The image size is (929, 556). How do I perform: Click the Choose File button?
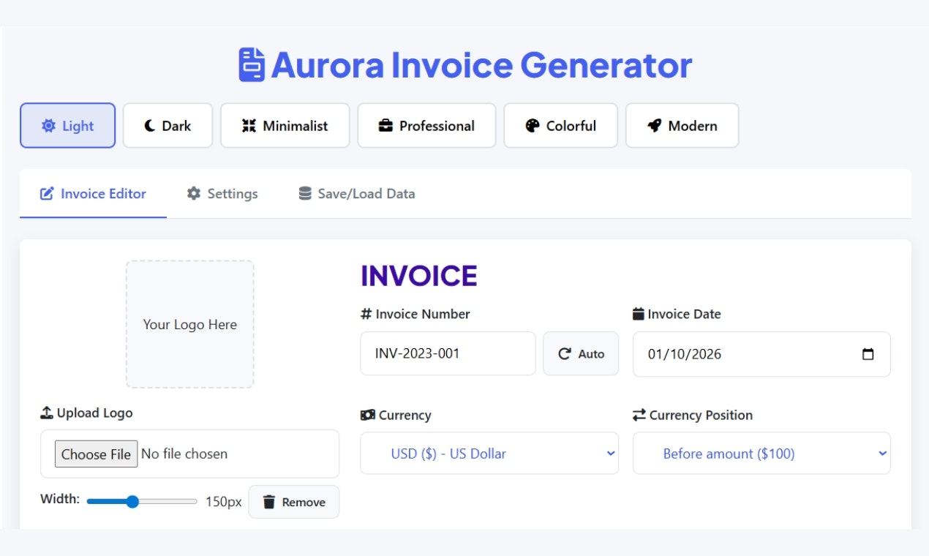point(96,454)
